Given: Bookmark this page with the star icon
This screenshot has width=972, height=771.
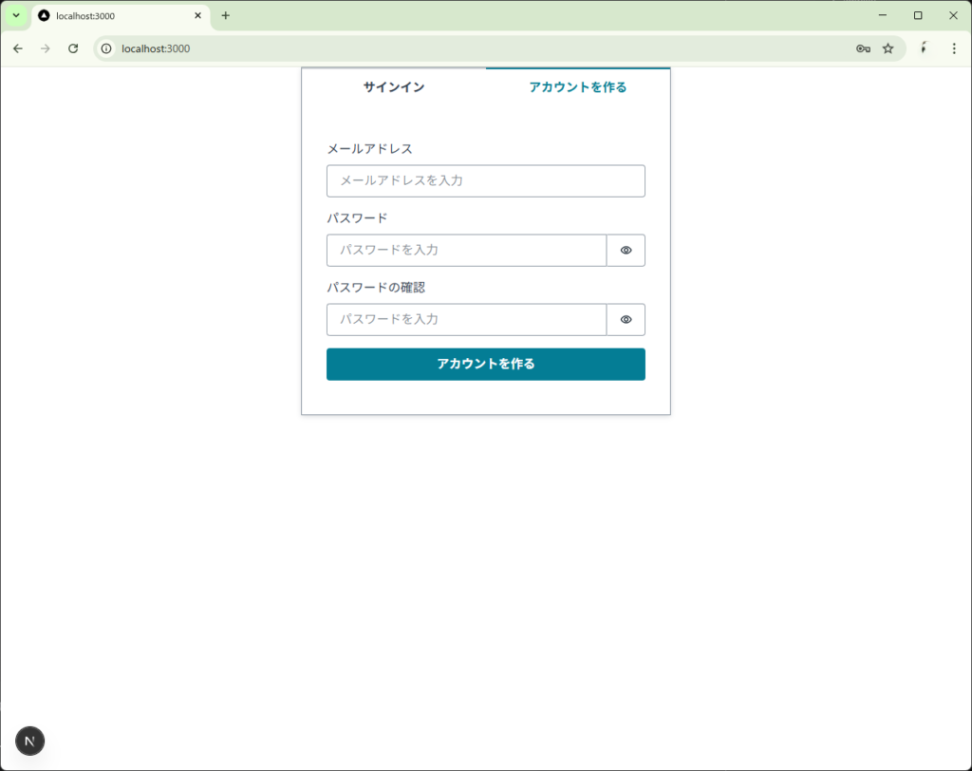Looking at the screenshot, I should coord(888,48).
